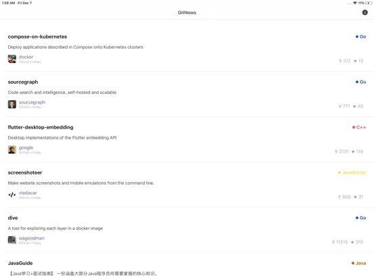
Task: Click sourcegraph's avatar thumbnail
Action: click(12, 104)
